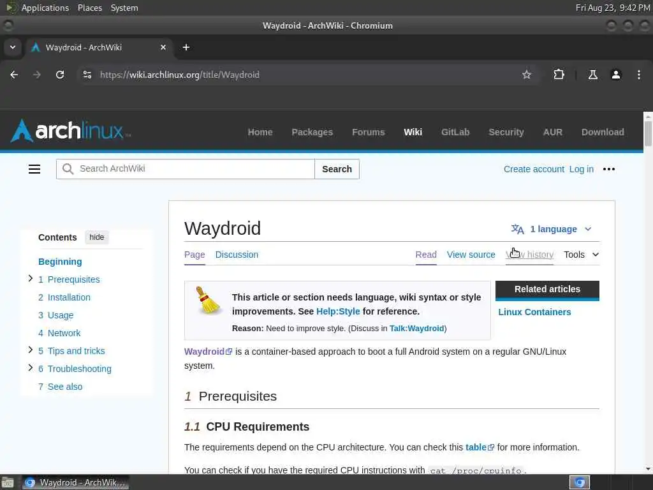Open Packages navigation link
The width and height of the screenshot is (653, 490).
pos(312,132)
